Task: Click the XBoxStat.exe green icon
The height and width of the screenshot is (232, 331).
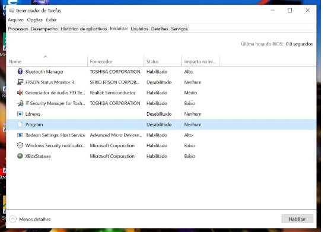Action: tap(20, 156)
